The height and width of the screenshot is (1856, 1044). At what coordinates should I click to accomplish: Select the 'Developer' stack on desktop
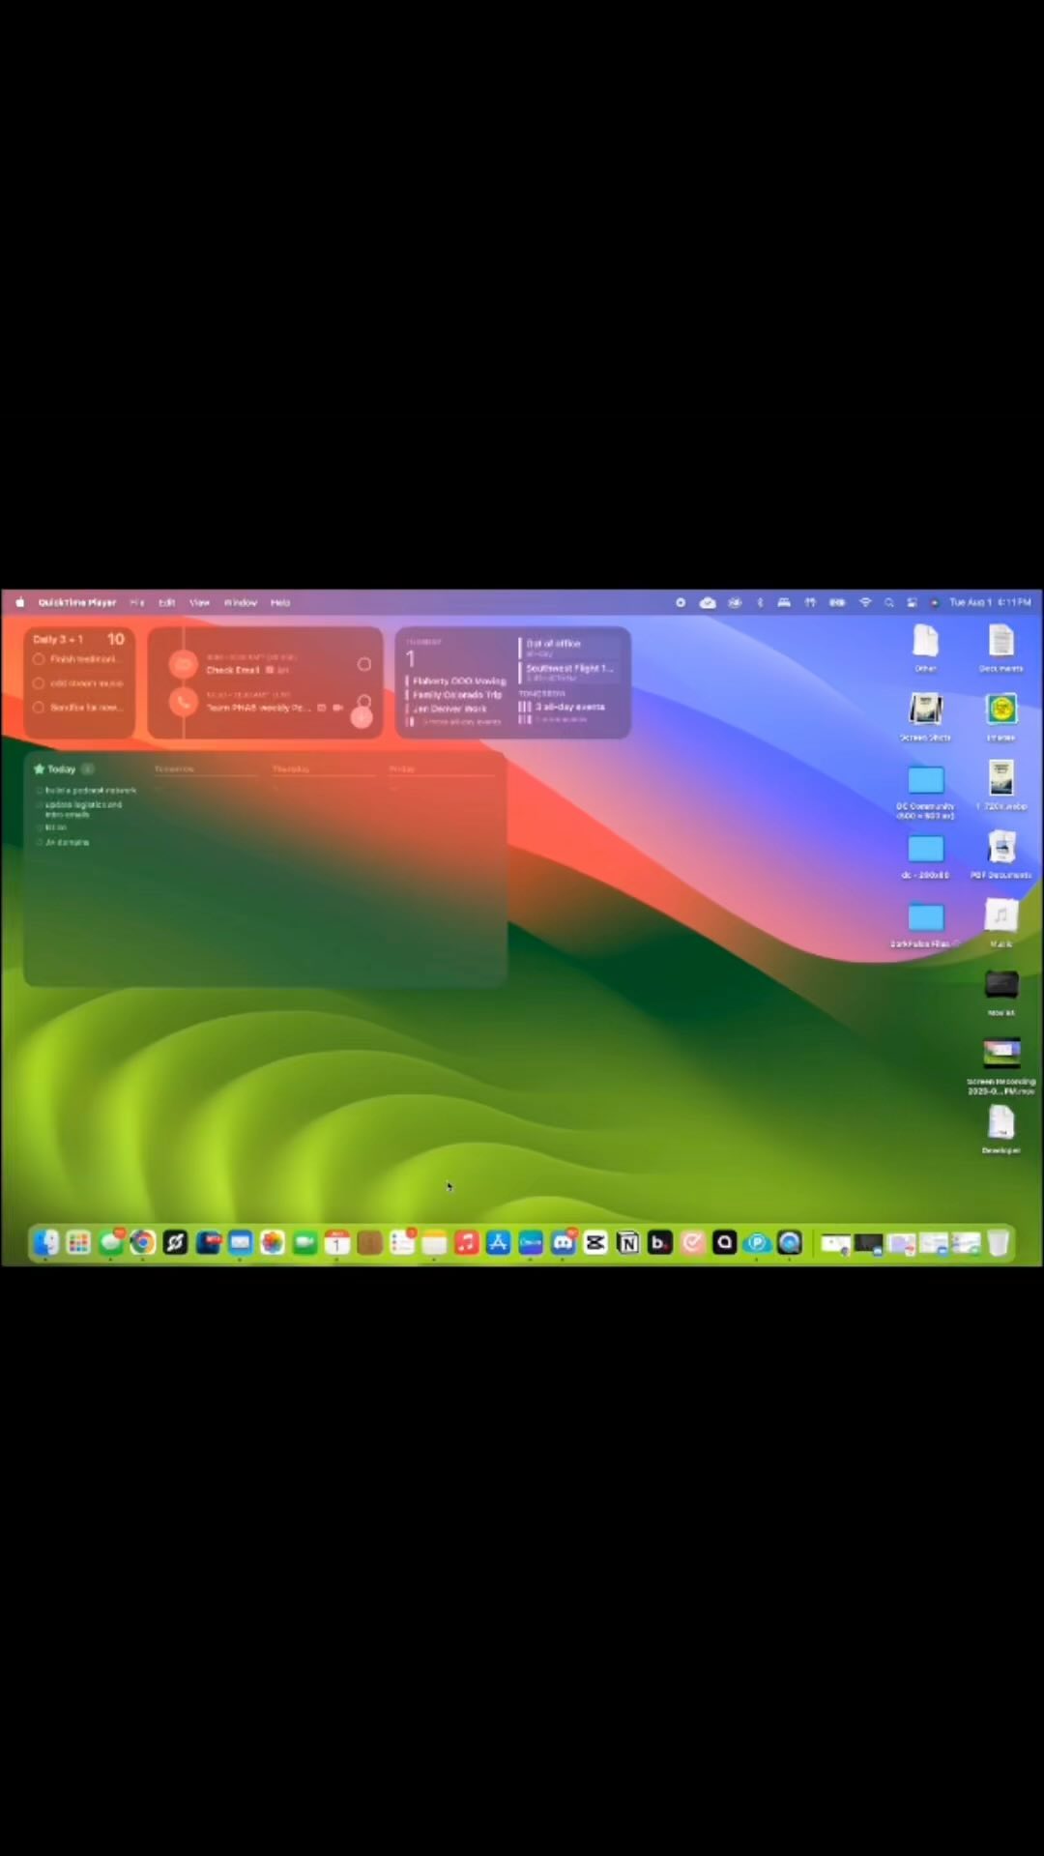[x=1000, y=1129]
